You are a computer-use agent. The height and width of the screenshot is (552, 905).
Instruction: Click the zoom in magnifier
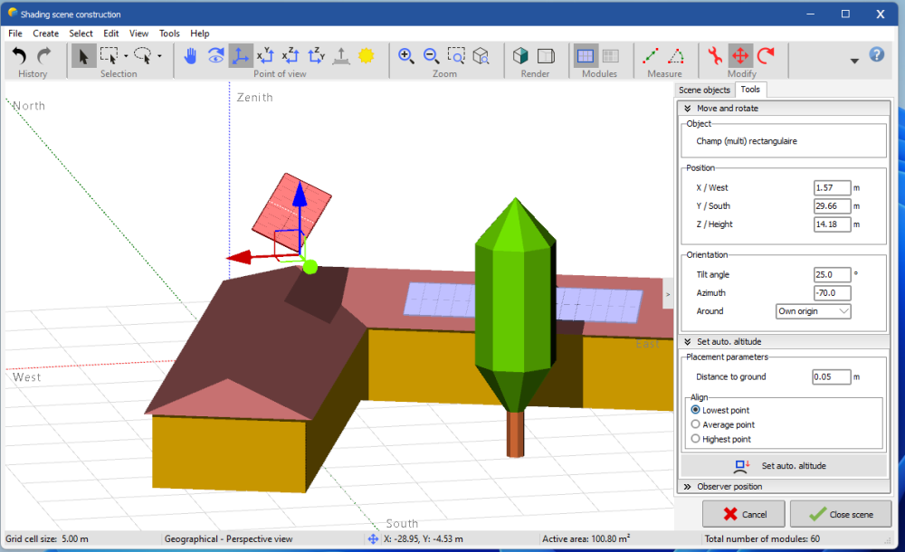pyautogui.click(x=406, y=56)
